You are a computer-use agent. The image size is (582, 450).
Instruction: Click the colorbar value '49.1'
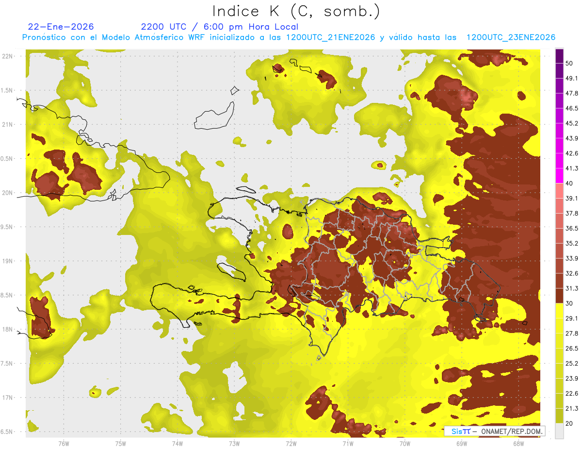pyautogui.click(x=572, y=79)
